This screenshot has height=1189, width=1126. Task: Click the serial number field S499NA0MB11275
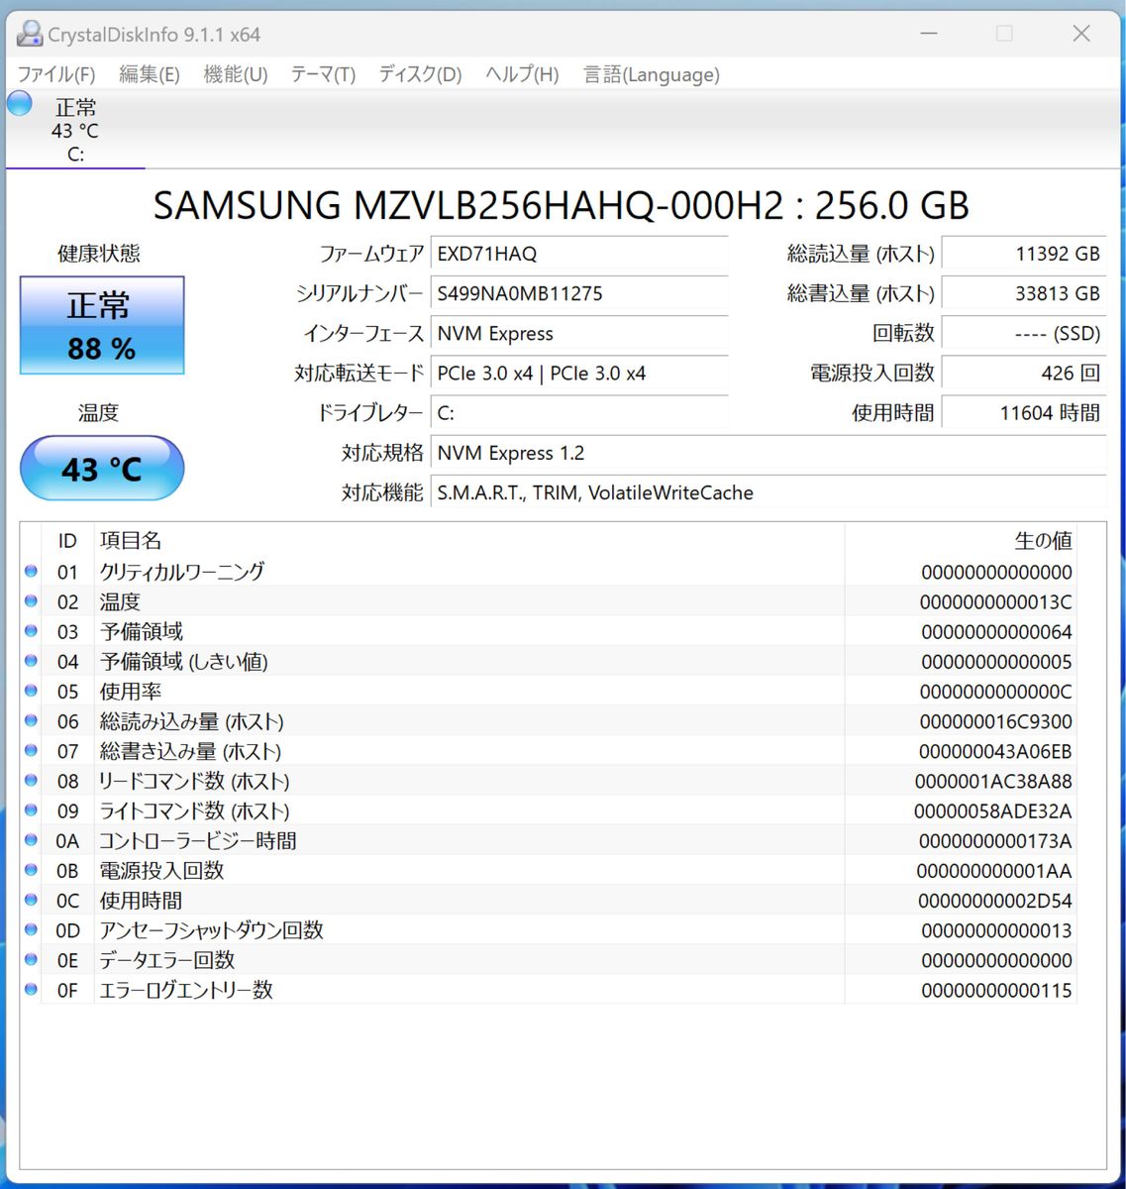(x=579, y=293)
